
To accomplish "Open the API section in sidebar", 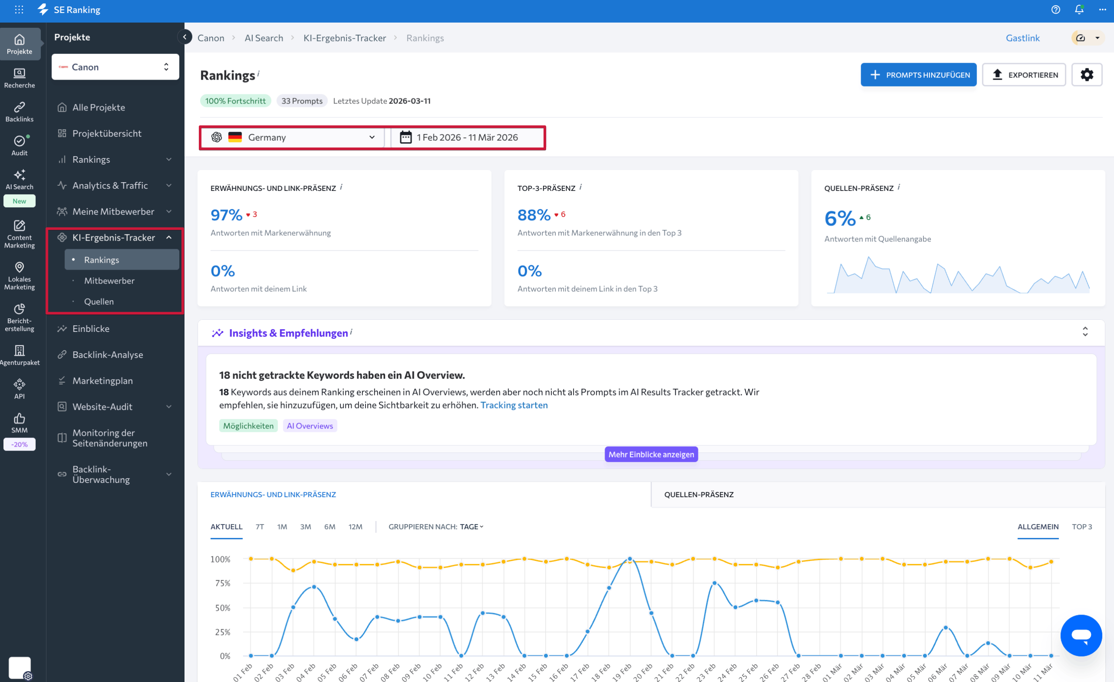I will [20, 388].
